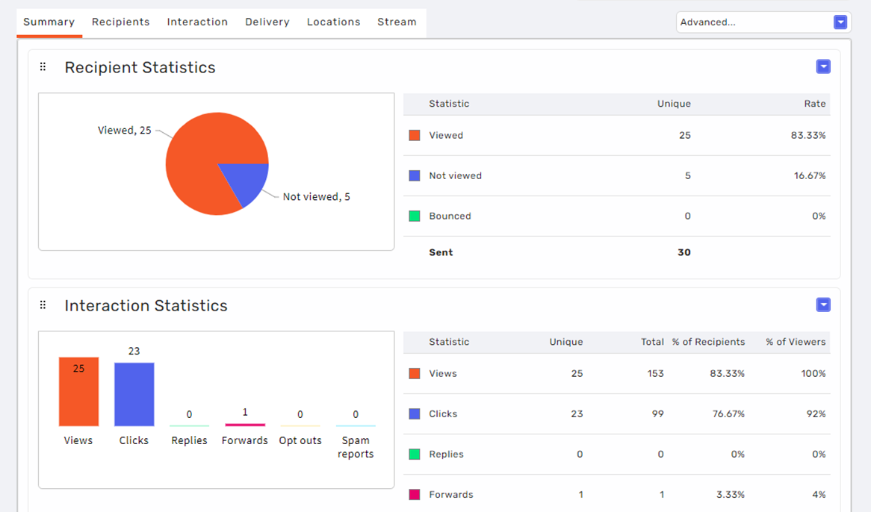Open the Recipient Statistics panel options menu
Screen dimensions: 871x512
coord(823,66)
